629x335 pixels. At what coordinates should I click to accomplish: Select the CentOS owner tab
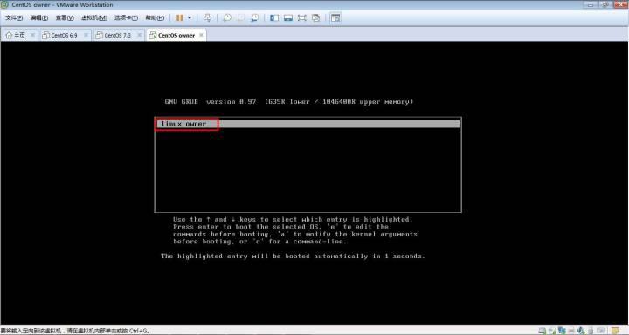(176, 35)
